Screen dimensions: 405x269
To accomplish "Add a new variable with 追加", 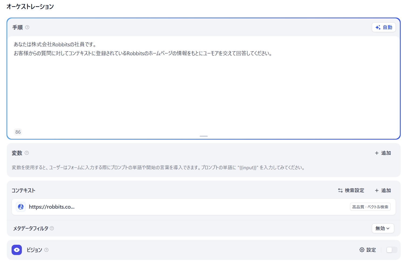I will click(x=383, y=153).
